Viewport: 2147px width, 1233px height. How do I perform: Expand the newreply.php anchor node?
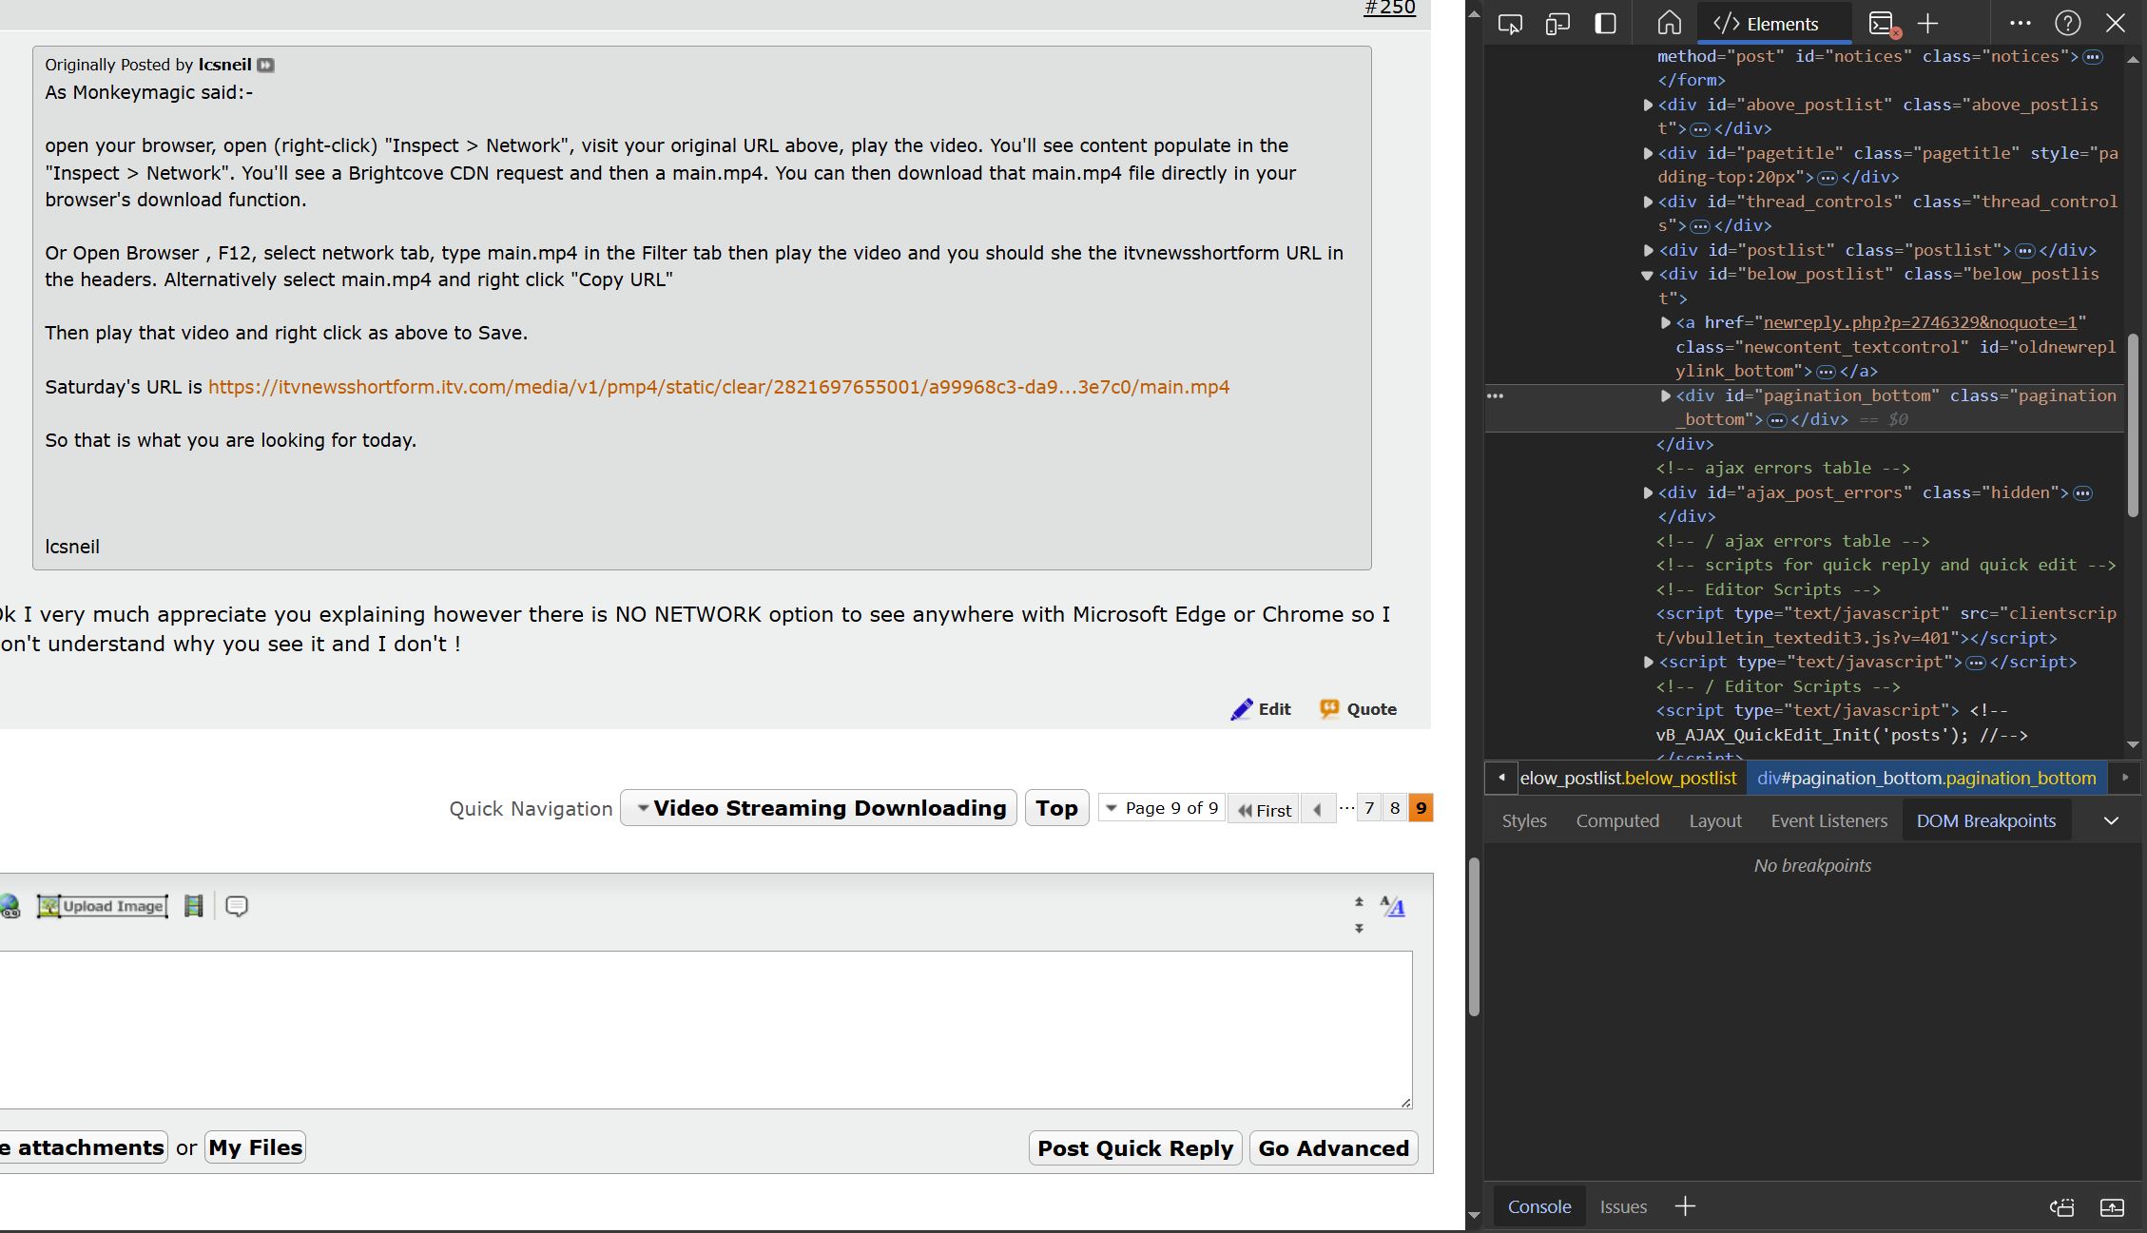click(1665, 323)
